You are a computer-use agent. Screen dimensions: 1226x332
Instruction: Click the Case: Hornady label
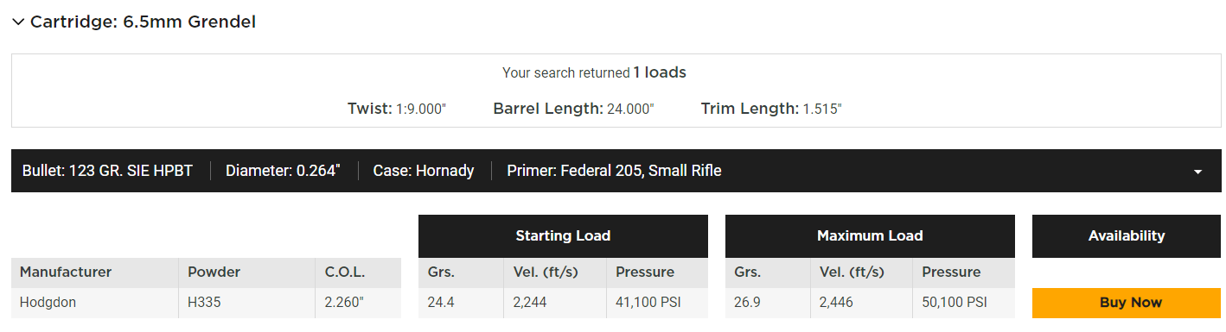[x=424, y=171]
